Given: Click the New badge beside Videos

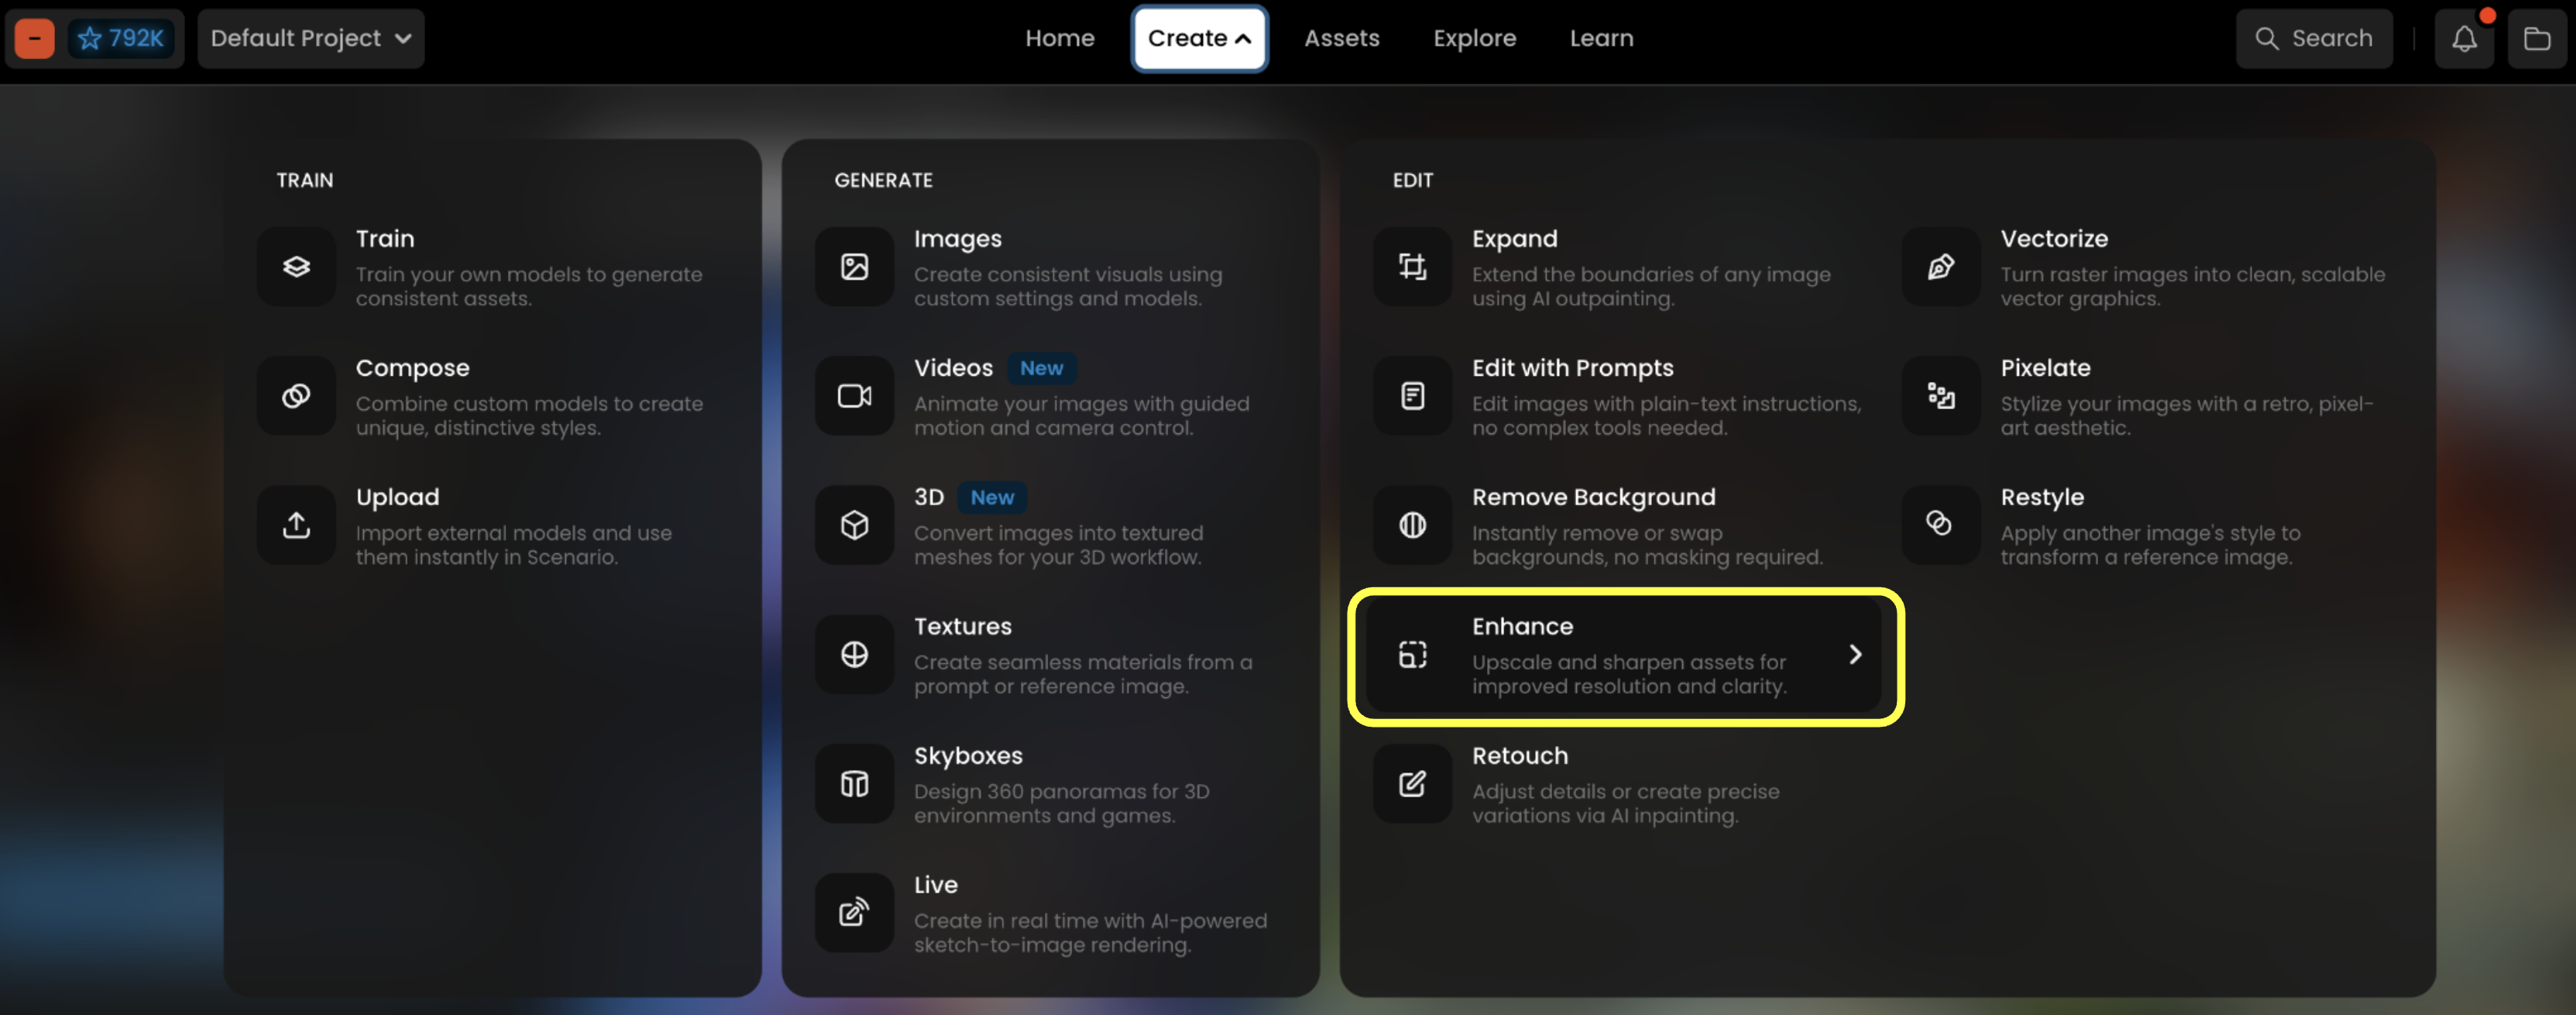Looking at the screenshot, I should pyautogui.click(x=1041, y=368).
